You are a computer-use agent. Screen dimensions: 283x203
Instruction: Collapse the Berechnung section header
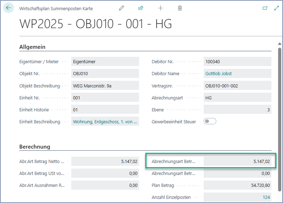(x=35, y=147)
